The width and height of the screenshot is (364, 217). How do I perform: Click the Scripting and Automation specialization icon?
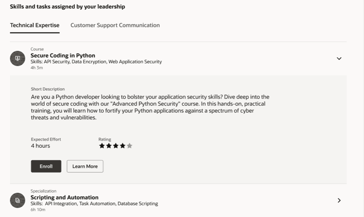[17, 200]
